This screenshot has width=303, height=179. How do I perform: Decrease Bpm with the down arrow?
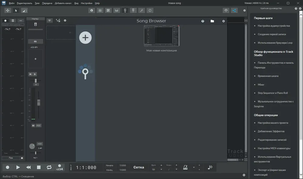161,169
